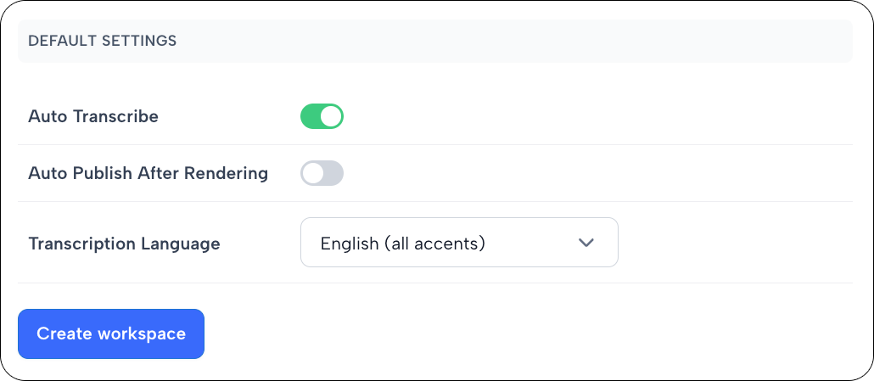Click the 'Auto Transcribe' label

93,116
